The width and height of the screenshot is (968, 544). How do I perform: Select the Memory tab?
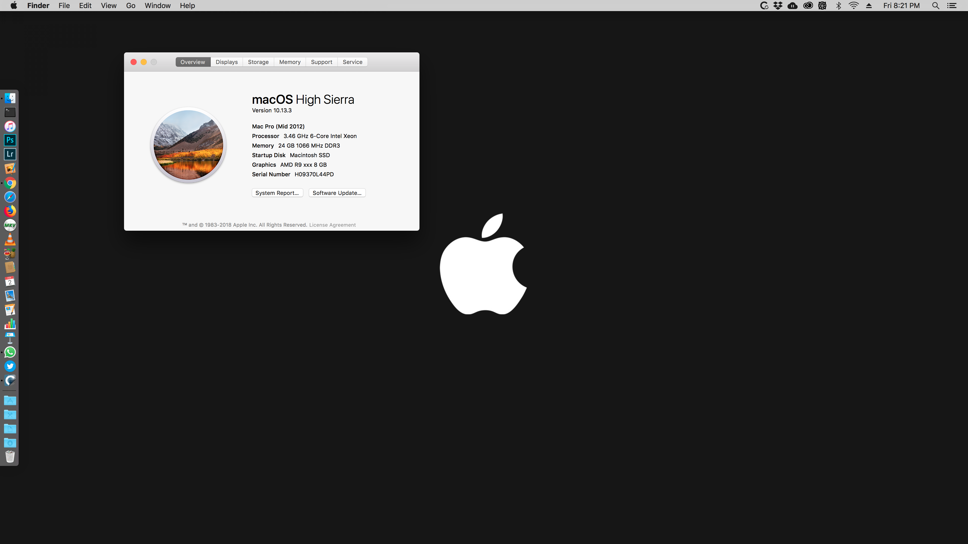[x=290, y=62]
